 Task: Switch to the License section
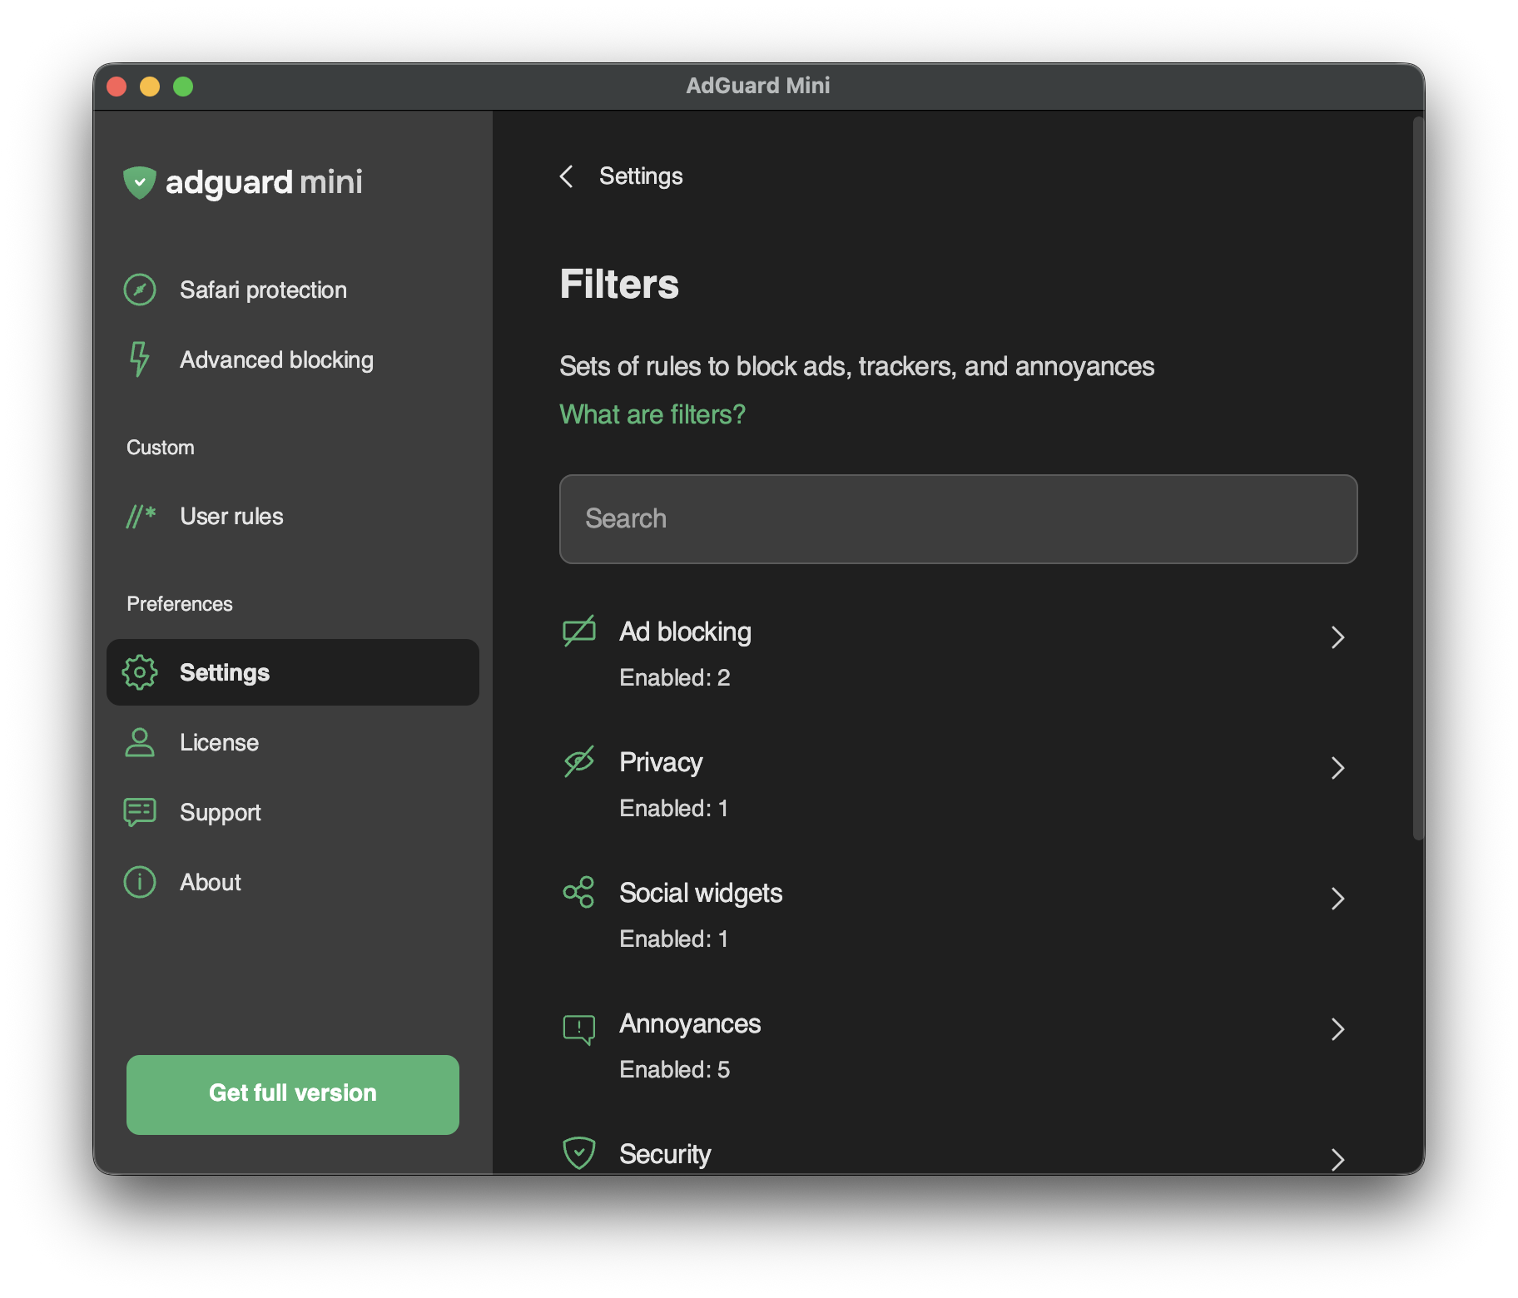[219, 742]
